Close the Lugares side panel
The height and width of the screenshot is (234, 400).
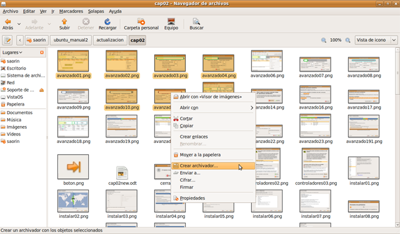click(42, 52)
